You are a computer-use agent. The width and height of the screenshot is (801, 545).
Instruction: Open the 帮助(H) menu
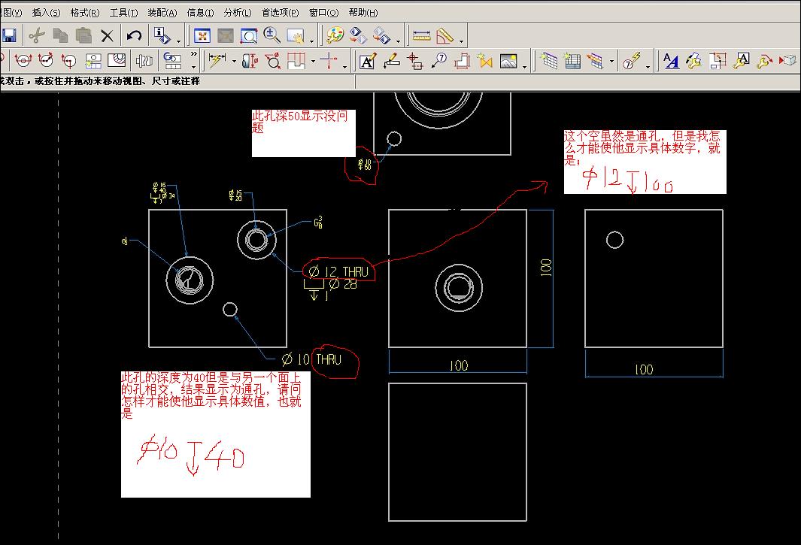tap(363, 12)
